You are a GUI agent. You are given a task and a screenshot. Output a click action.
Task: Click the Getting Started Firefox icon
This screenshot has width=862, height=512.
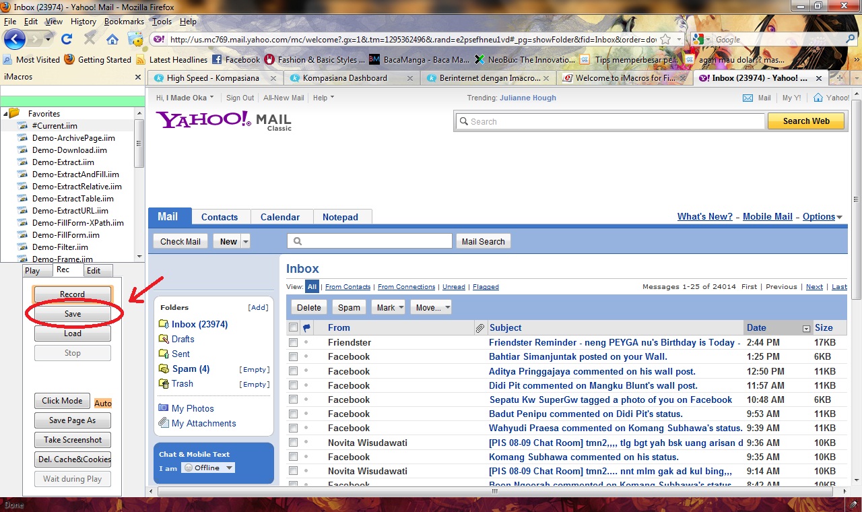(x=69, y=59)
